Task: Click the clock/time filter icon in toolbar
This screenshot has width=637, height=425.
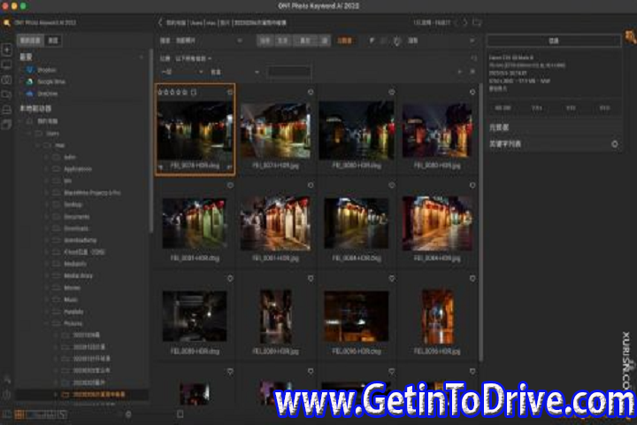Action: [x=397, y=41]
